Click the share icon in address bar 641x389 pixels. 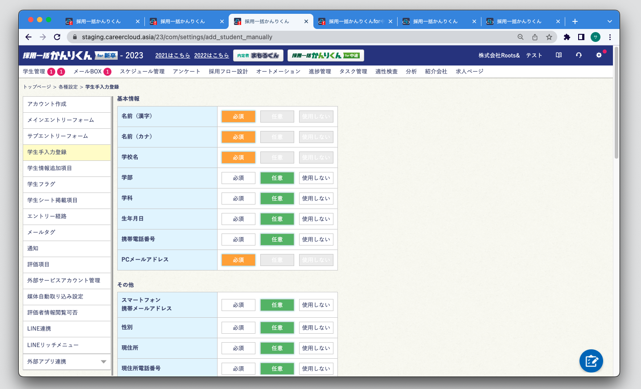point(535,37)
